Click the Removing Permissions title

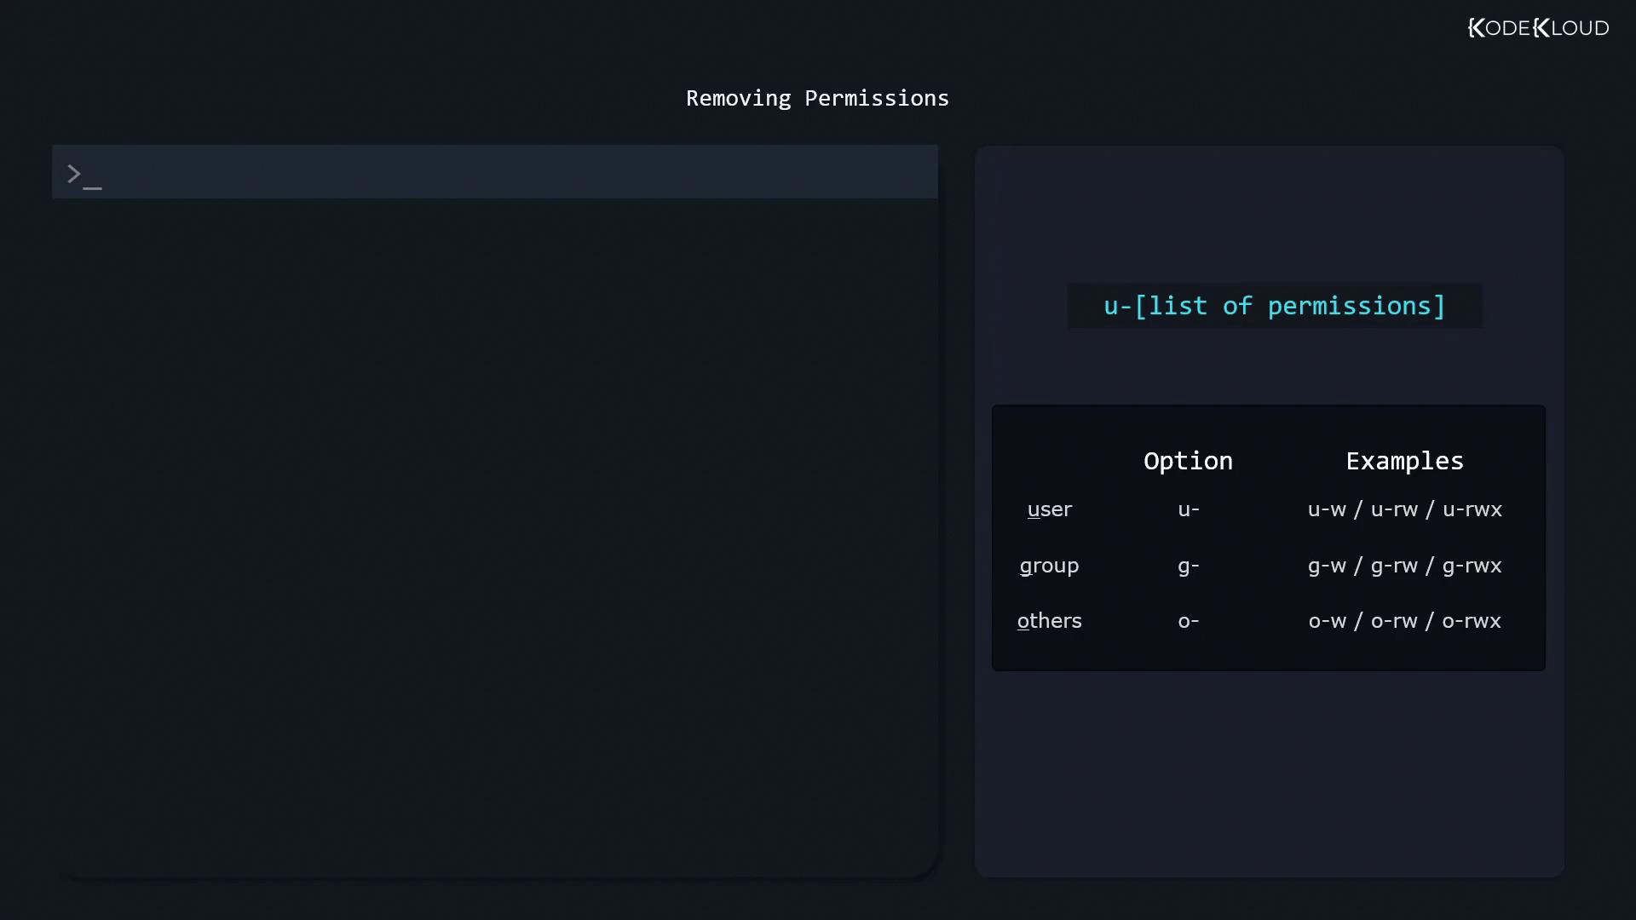coord(817,99)
